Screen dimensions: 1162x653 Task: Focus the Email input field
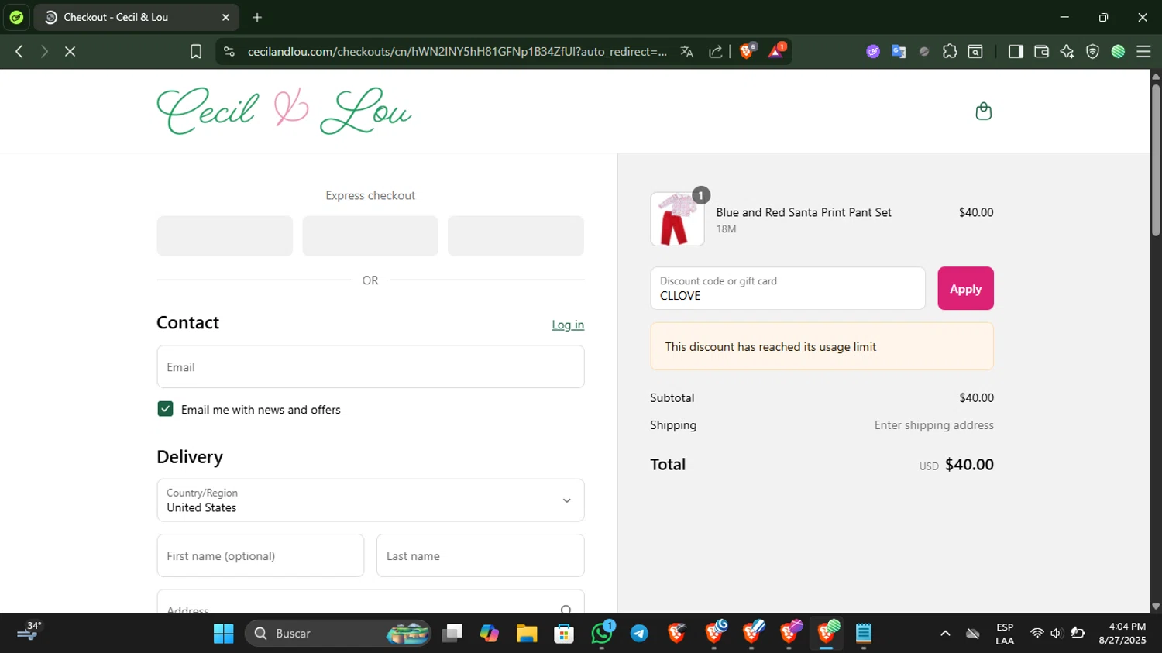(x=370, y=366)
